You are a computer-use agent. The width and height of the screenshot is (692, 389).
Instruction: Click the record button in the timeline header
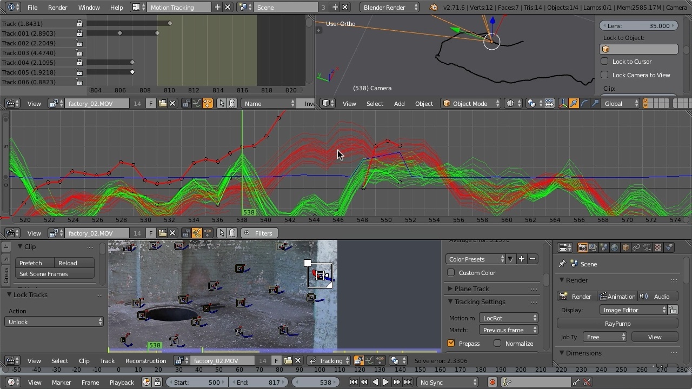coord(493,382)
